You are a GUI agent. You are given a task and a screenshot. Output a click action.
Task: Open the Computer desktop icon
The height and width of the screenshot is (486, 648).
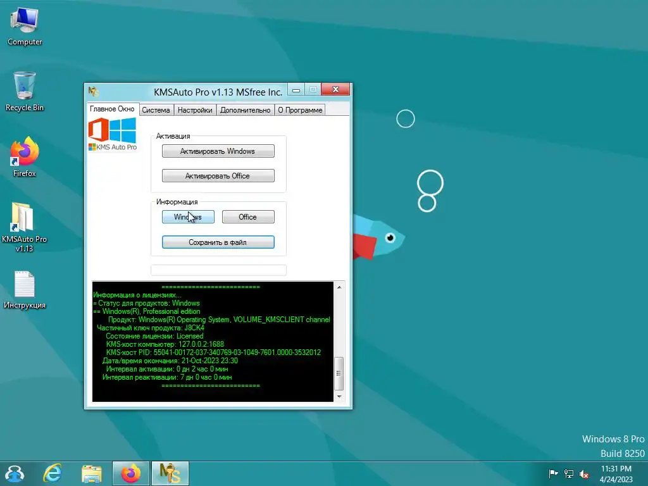point(25,27)
